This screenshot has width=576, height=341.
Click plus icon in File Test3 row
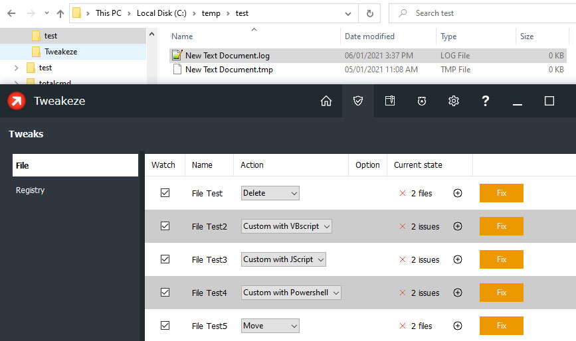pos(457,259)
